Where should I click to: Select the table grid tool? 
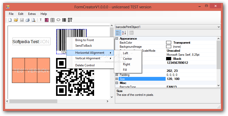(x=52, y=20)
